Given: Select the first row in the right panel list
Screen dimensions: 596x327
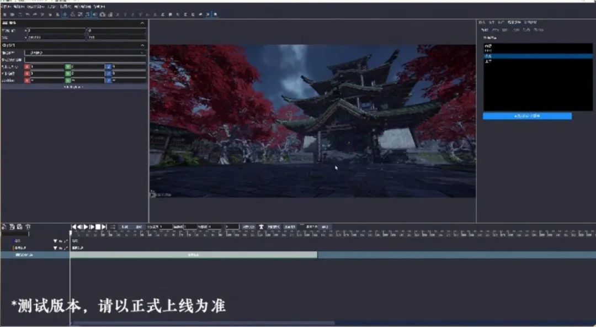Looking at the screenshot, I should point(538,46).
